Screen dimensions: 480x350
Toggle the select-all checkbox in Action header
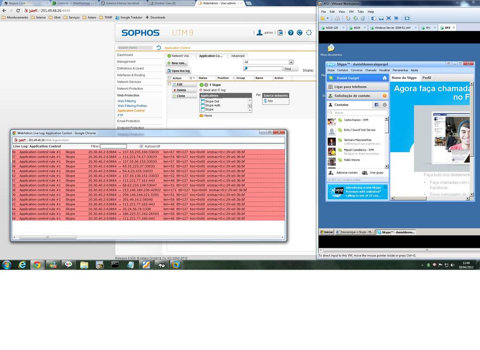(169, 78)
